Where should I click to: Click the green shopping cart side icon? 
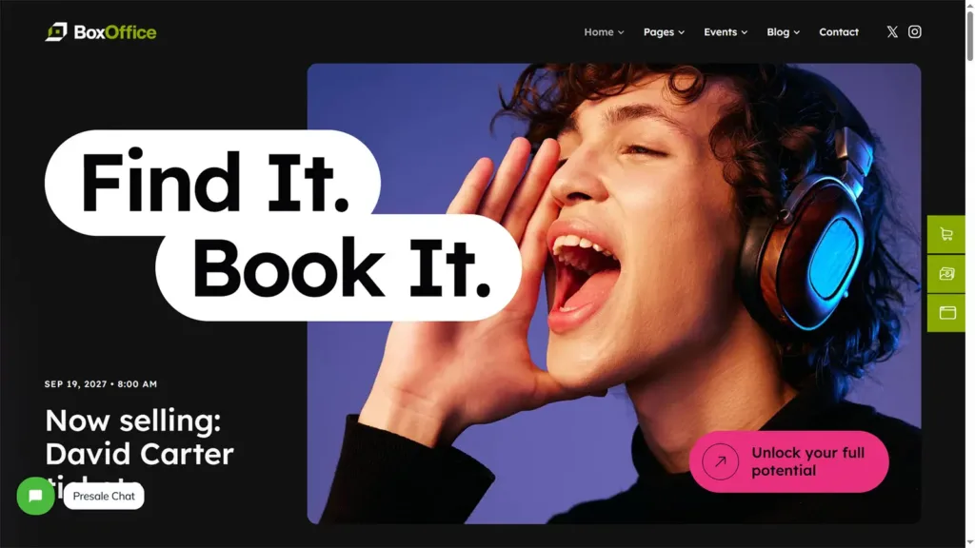946,234
